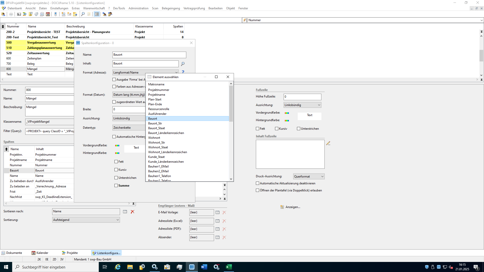Open Edge browser from taskbar

point(118,267)
